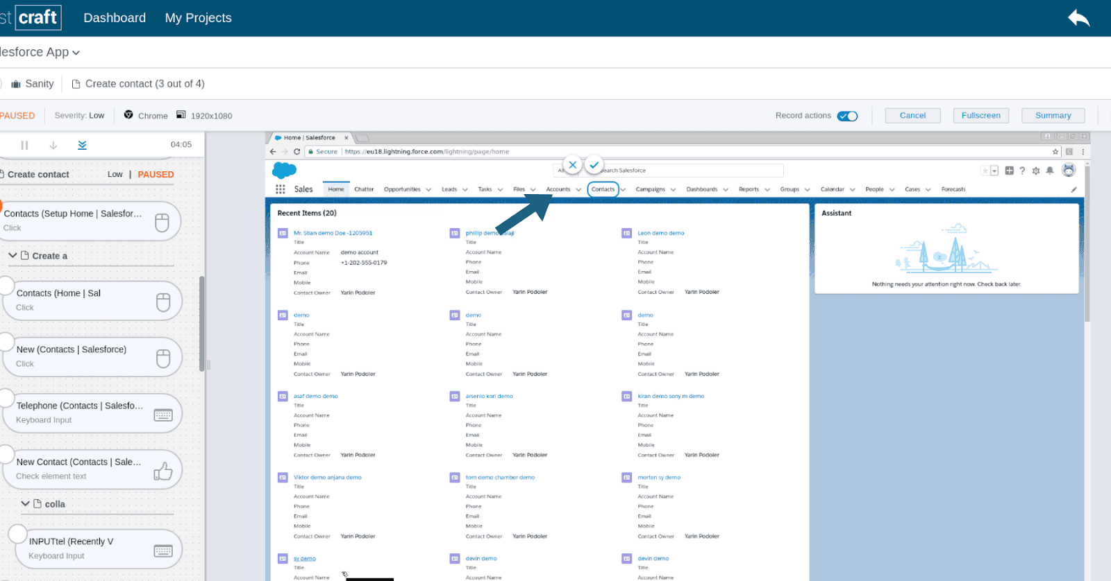Click the blue checkmark confirm icon
1111x581 pixels.
click(x=594, y=165)
